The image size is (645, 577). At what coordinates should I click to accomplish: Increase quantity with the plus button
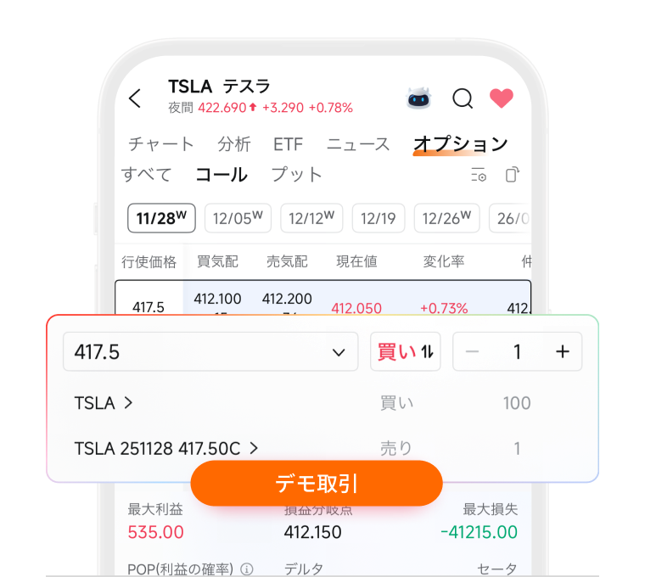tap(563, 351)
